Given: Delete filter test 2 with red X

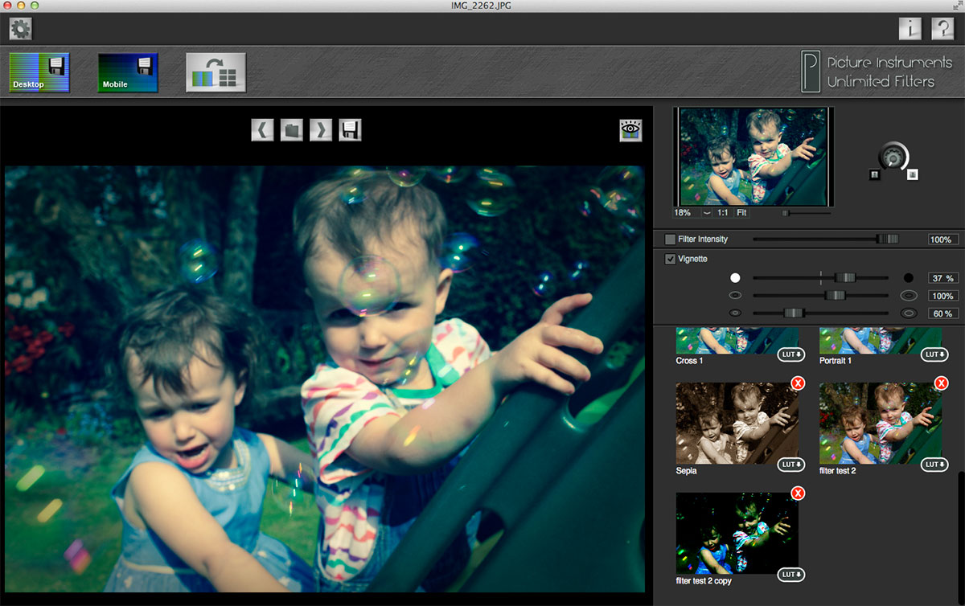Looking at the screenshot, I should (x=941, y=383).
